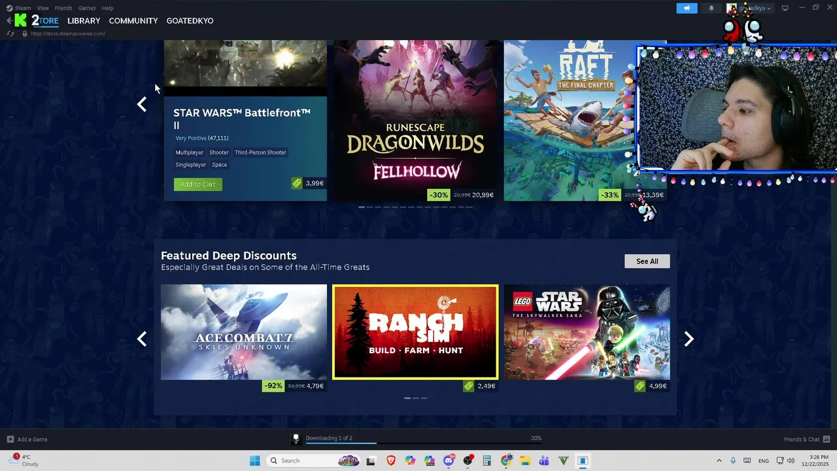The image size is (837, 471).
Task: Open Calculator from the taskbar
Action: pyautogui.click(x=487, y=461)
